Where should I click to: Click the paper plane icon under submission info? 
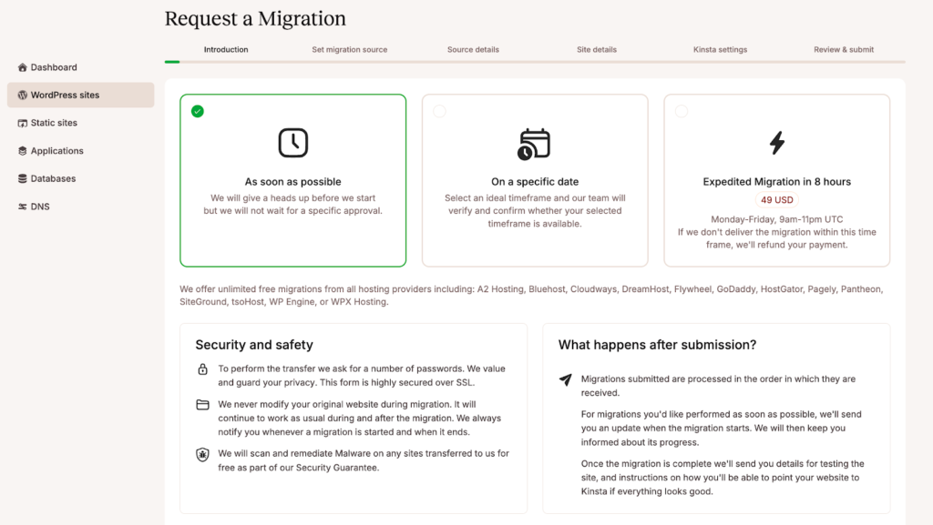(566, 378)
